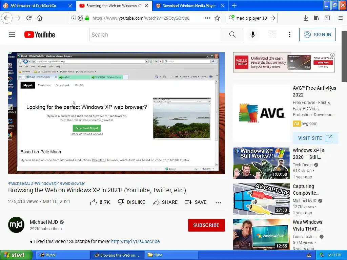Image resolution: width=347 pixels, height=260 pixels.
Task: Go back to the previous page
Action: 7,18
